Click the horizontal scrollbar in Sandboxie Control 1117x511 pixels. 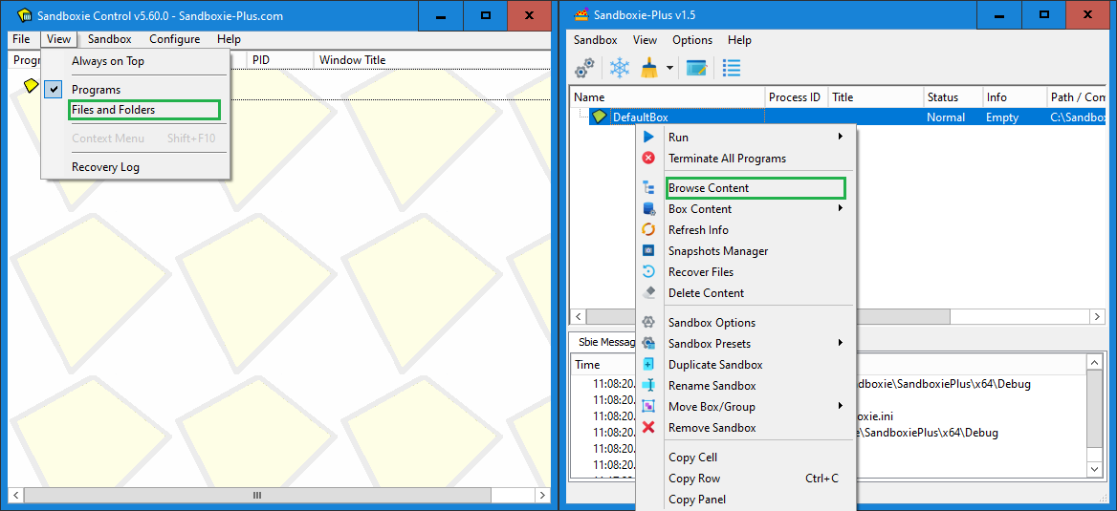pyautogui.click(x=256, y=496)
